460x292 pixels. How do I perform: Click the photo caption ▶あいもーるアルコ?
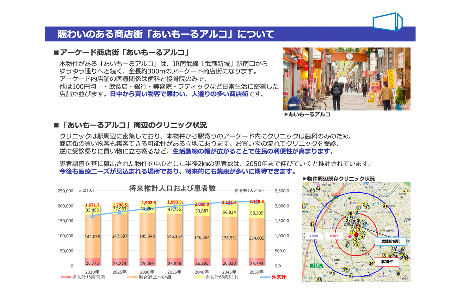tap(307, 114)
